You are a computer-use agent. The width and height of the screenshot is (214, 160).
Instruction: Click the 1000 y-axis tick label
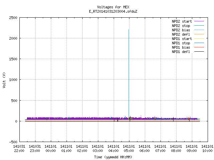[13, 80]
